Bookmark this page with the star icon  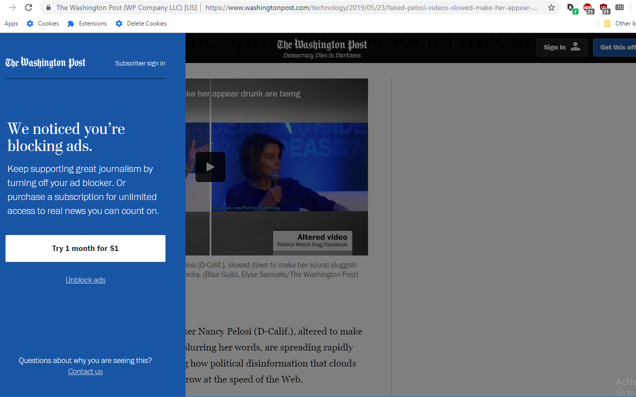coord(551,7)
